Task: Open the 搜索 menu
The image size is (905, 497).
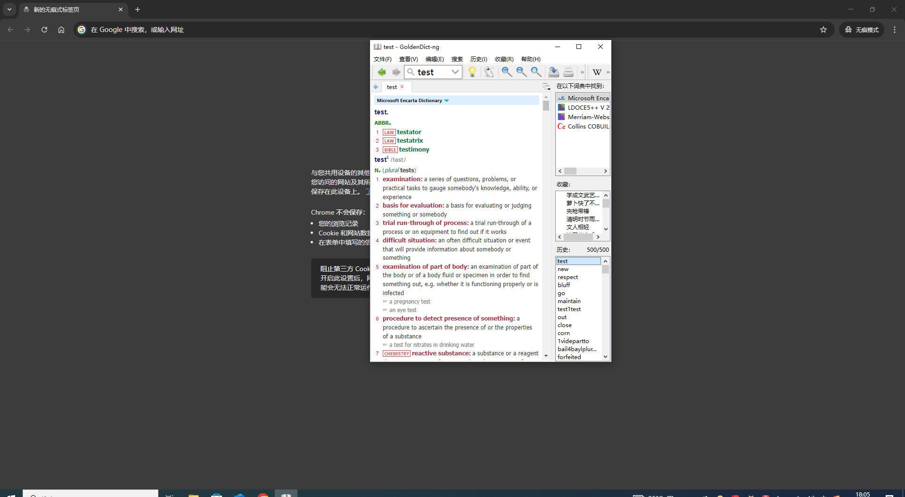Action: click(x=457, y=59)
